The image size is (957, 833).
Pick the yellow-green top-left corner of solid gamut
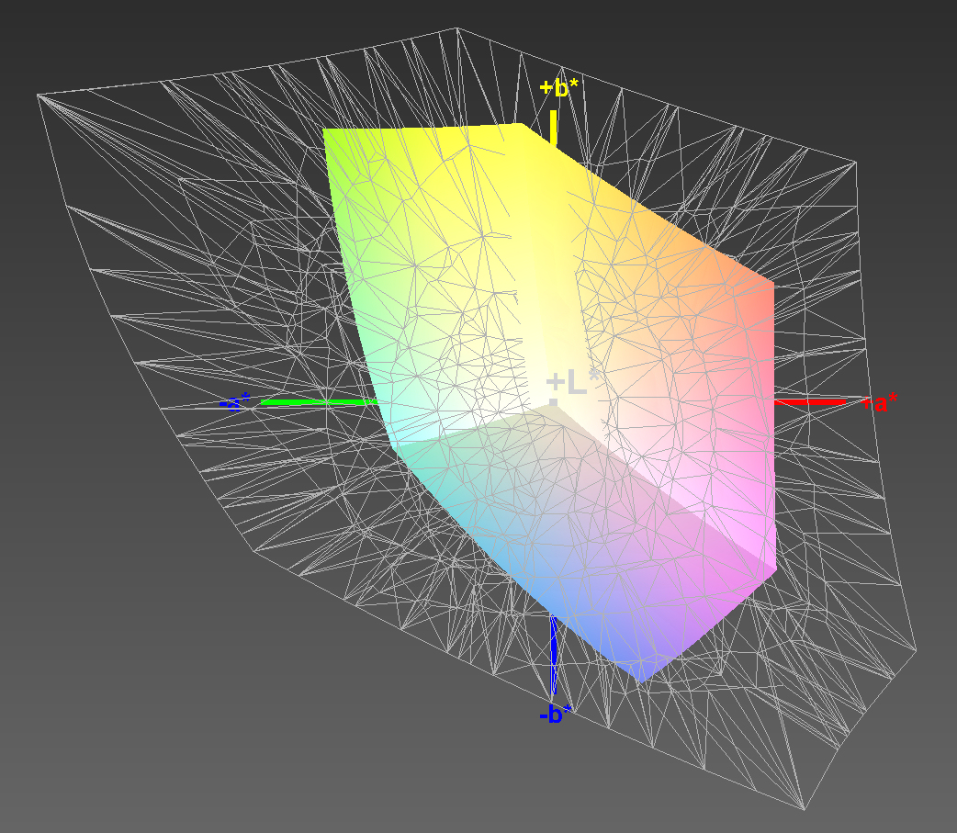click(x=325, y=130)
